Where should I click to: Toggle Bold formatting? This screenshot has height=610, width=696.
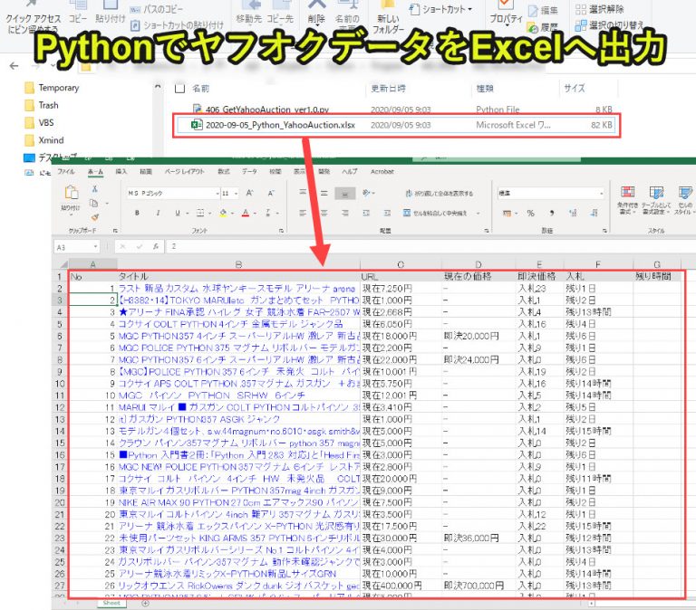pyautogui.click(x=137, y=214)
